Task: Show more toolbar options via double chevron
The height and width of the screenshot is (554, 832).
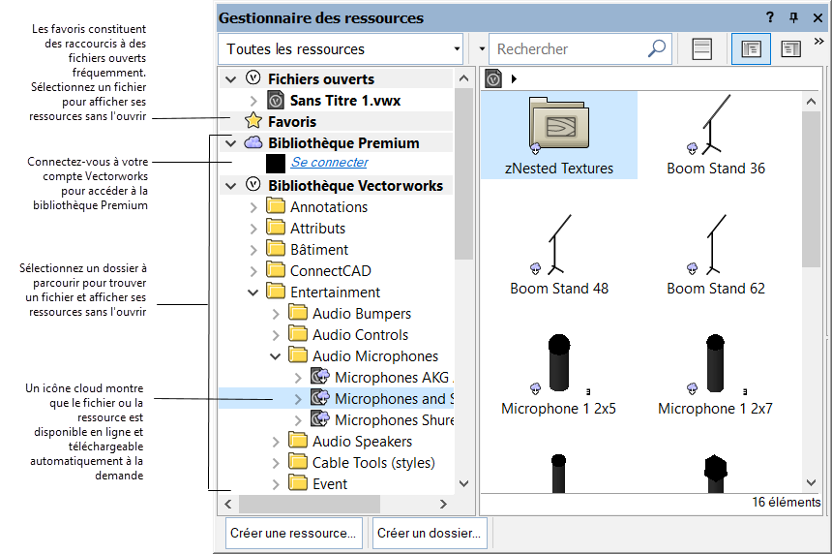Action: [x=819, y=42]
